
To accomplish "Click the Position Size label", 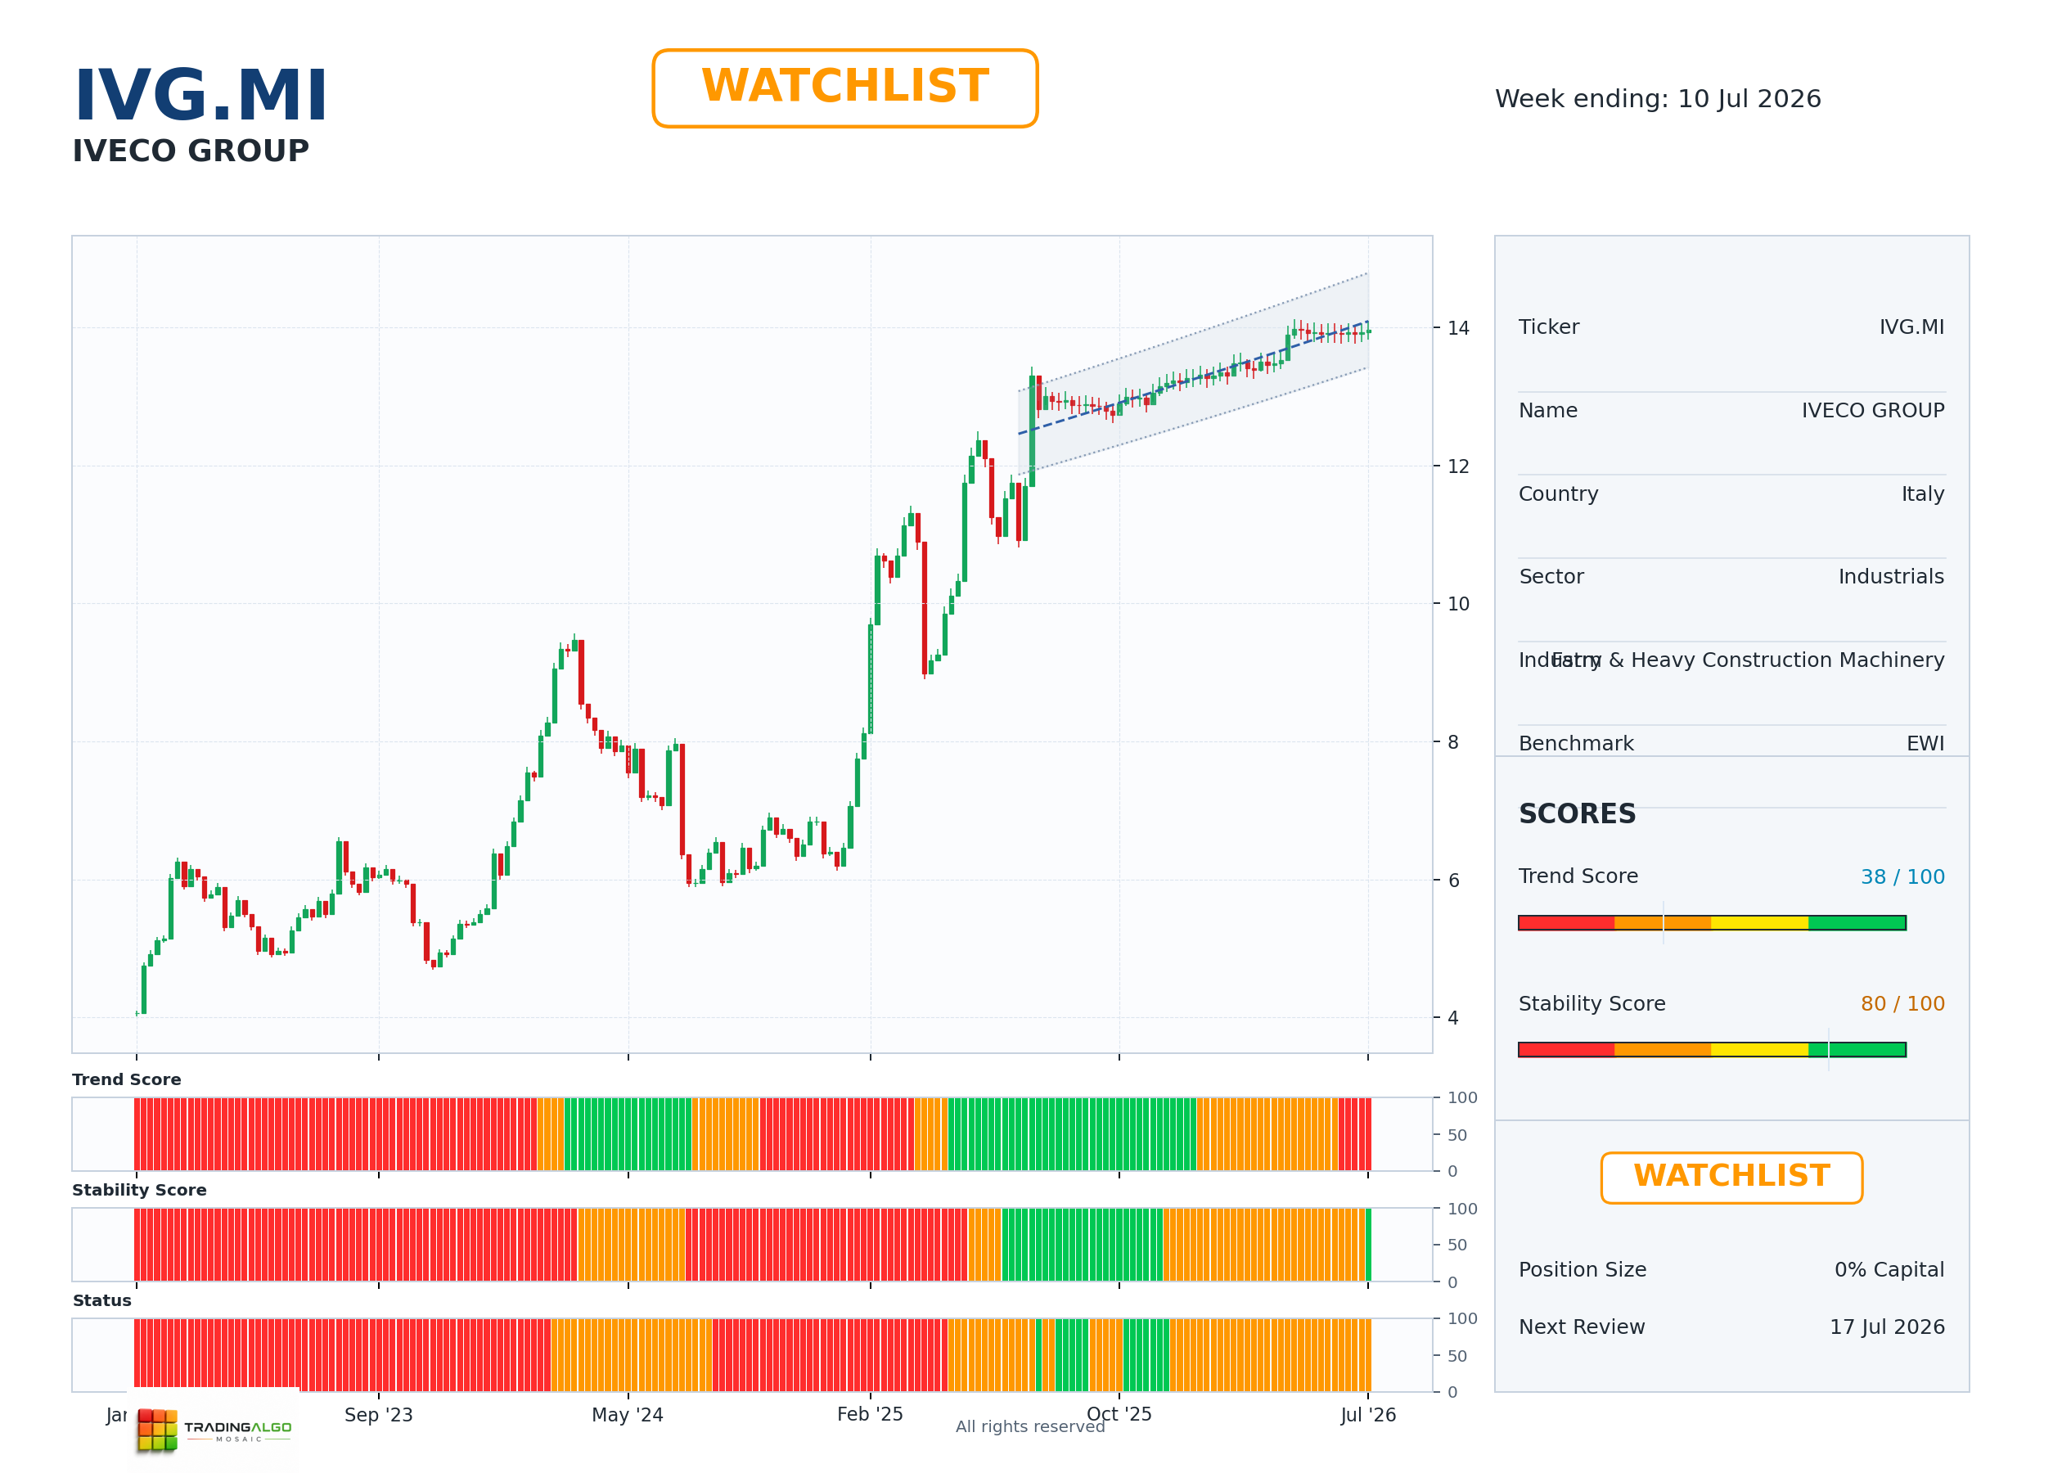I will [x=1583, y=1270].
